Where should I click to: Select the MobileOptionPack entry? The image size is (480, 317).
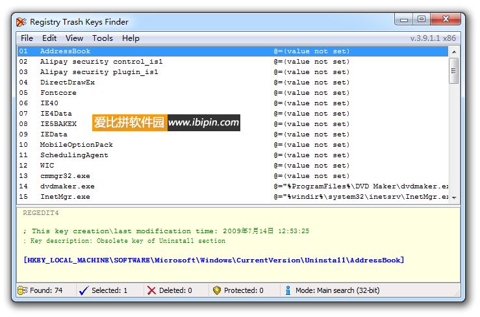click(233, 145)
